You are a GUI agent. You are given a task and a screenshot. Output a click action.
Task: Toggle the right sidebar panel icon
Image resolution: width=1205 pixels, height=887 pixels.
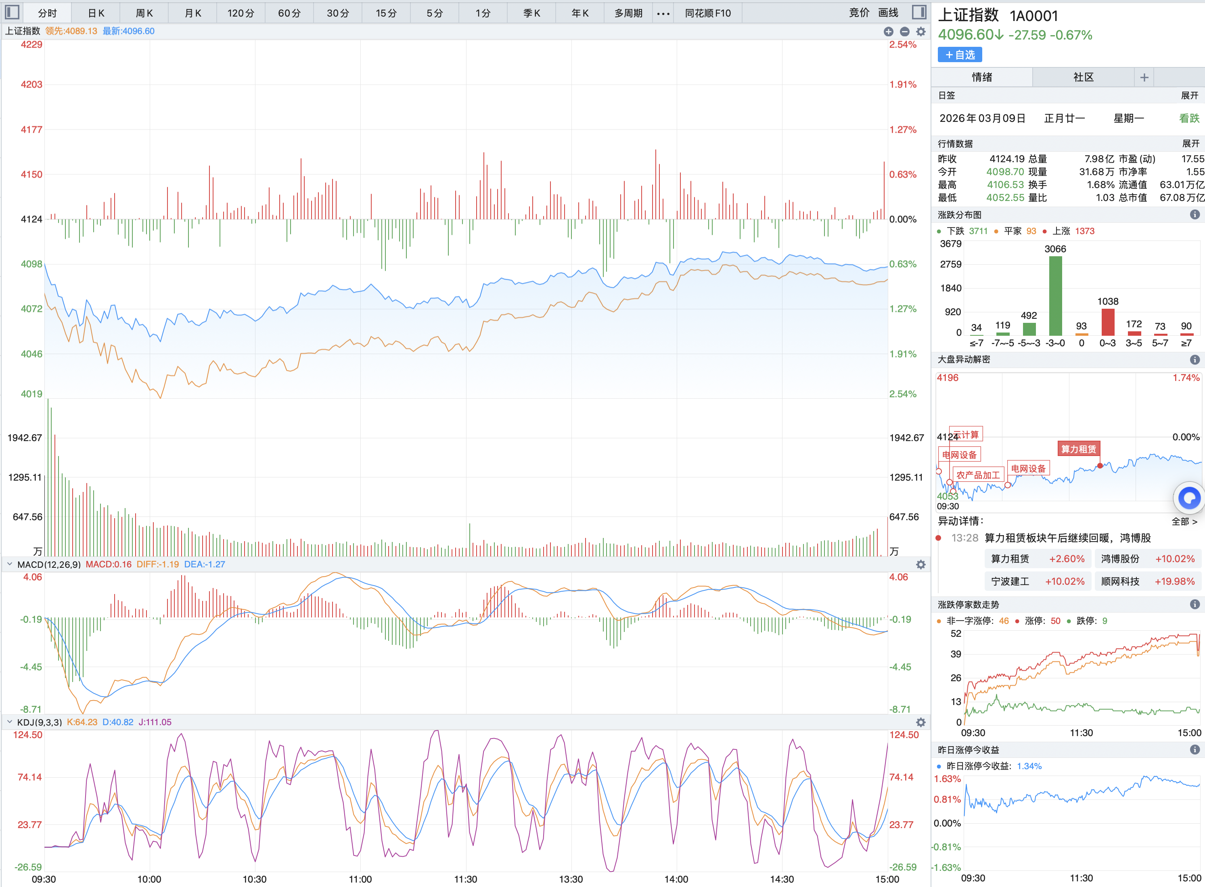click(x=919, y=13)
